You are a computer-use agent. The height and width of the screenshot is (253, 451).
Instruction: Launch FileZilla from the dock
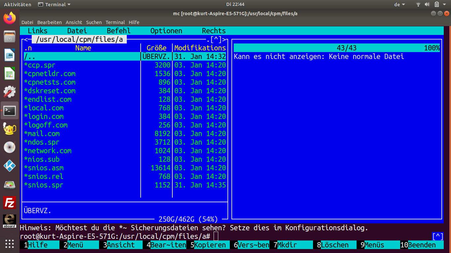coord(10,203)
